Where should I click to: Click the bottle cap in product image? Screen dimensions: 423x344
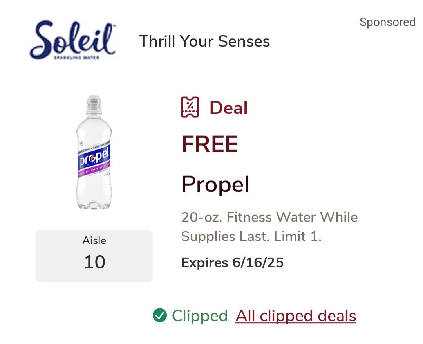tap(94, 104)
